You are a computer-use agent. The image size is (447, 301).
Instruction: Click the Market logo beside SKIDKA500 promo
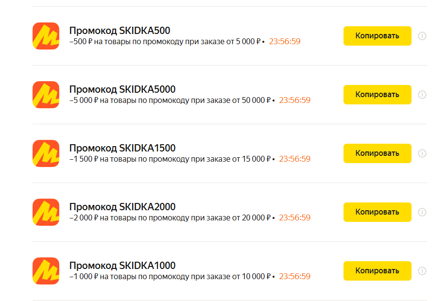coord(46,36)
